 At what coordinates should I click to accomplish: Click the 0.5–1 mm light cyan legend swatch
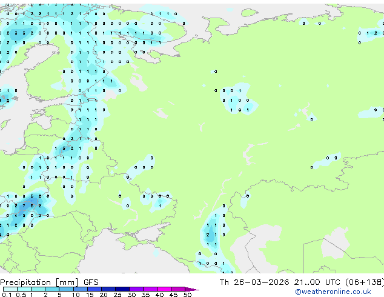(x=24, y=289)
